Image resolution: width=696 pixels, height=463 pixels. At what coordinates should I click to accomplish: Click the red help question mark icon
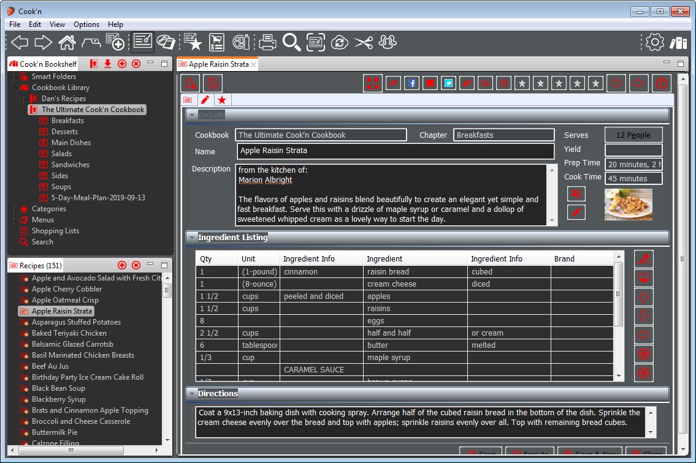click(x=662, y=83)
